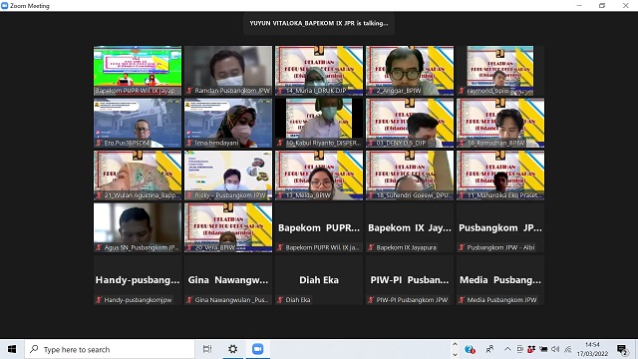Show hidden system tray icons chevron
Image resolution: width=638 pixels, height=359 pixels.
click(507, 349)
